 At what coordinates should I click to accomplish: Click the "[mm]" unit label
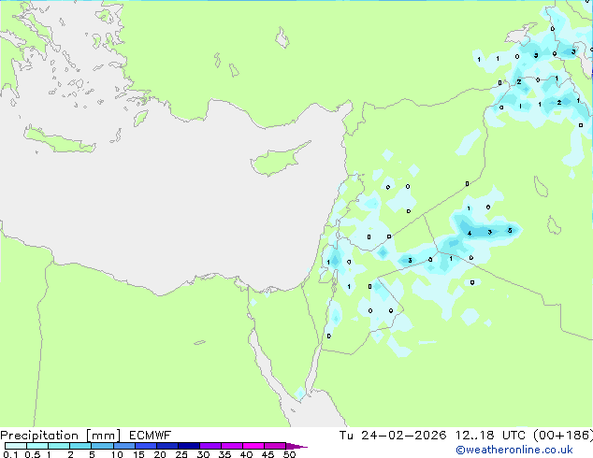click(103, 436)
